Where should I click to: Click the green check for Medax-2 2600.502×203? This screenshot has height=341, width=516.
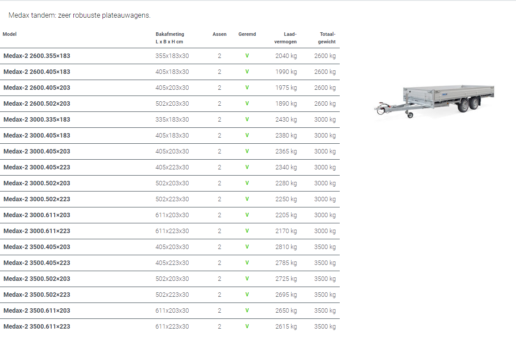tap(247, 103)
